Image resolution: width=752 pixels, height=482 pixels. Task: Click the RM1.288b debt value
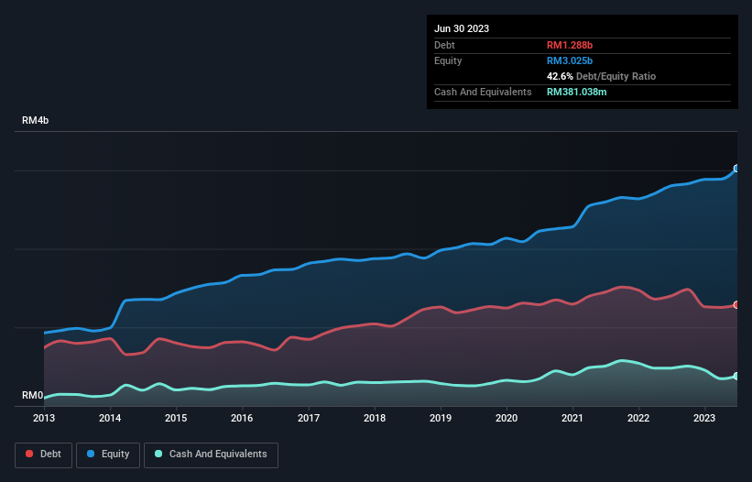coord(570,45)
